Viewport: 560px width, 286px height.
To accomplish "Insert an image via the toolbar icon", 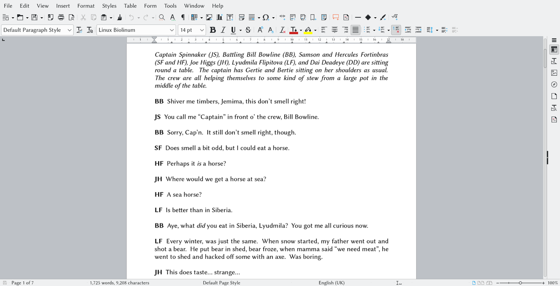I will pos(209,17).
